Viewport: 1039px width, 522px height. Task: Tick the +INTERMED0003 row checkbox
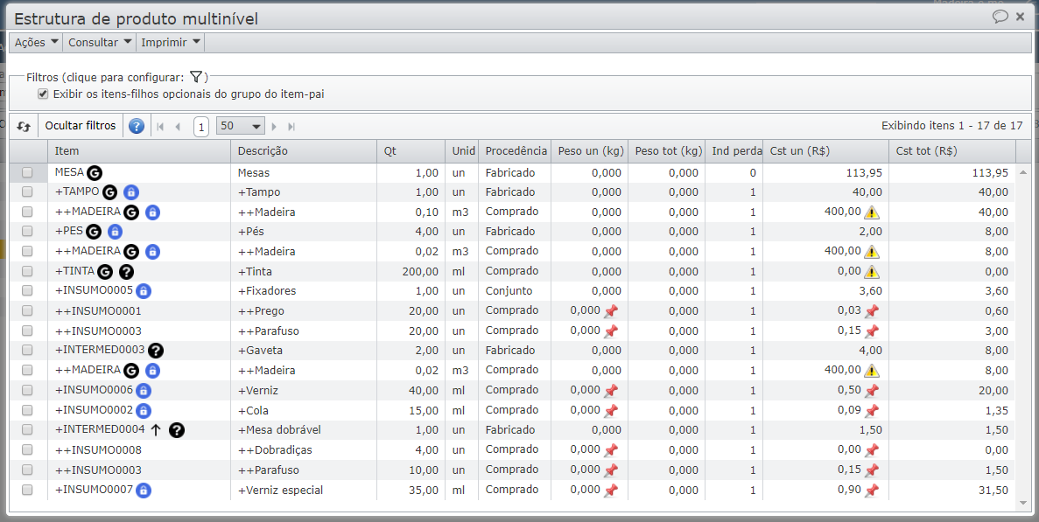(27, 350)
